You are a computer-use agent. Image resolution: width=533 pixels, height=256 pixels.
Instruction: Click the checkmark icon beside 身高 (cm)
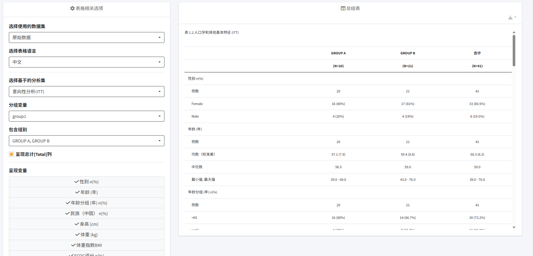77,224
